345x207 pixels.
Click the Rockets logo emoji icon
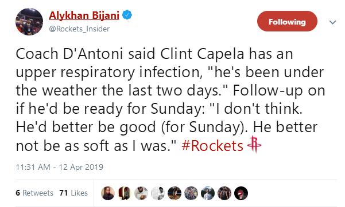(x=254, y=144)
